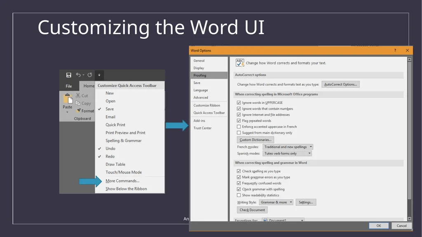Toggle Frequently confused words checkbox
This screenshot has height=237, width=422.
pyautogui.click(x=239, y=183)
